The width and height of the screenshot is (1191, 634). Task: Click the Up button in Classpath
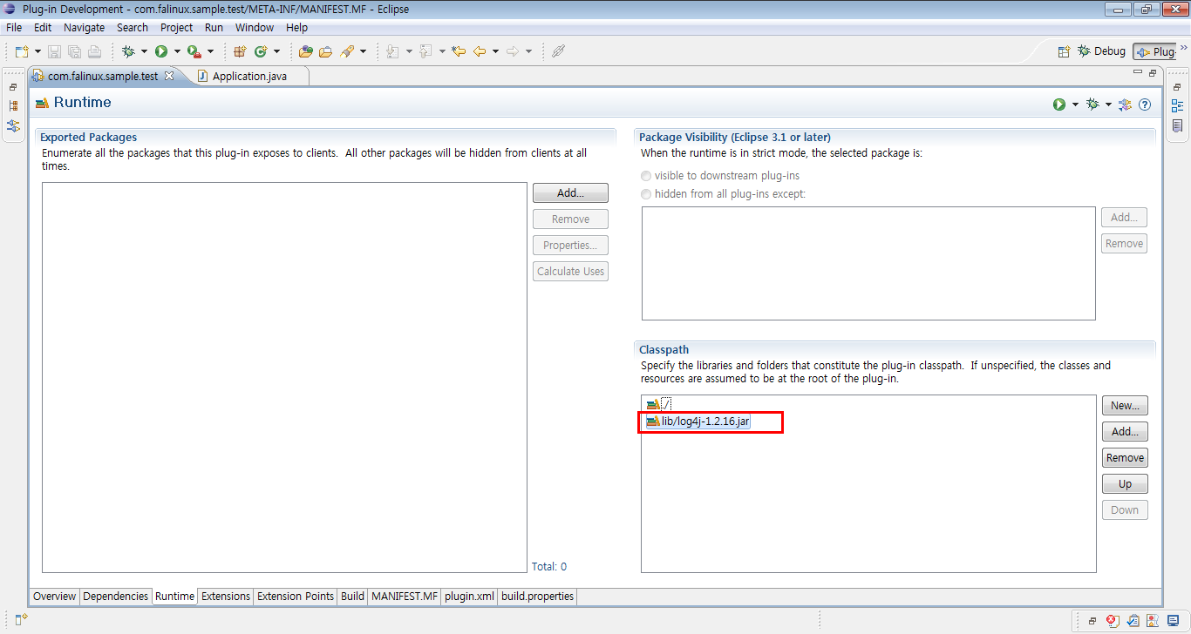1125,483
